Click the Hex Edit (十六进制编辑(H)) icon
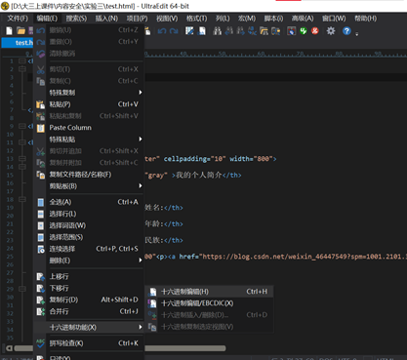407x360 pixels. coord(152,292)
